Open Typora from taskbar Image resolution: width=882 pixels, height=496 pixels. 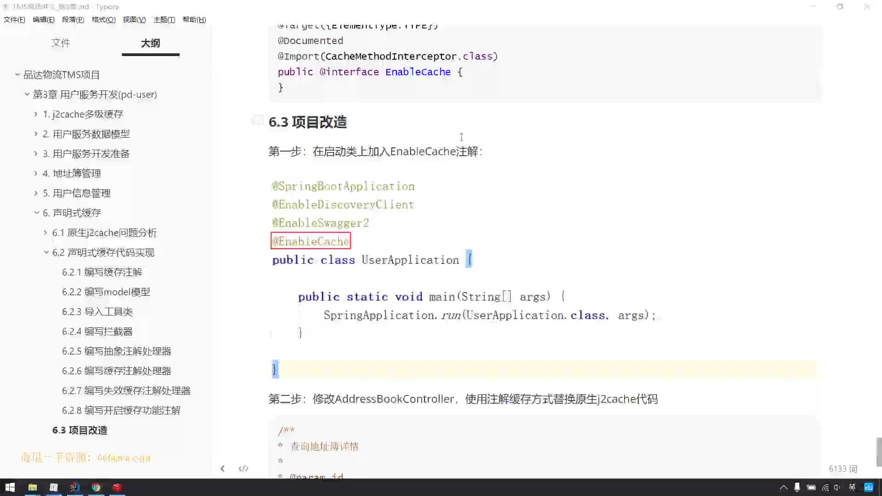tap(54, 487)
